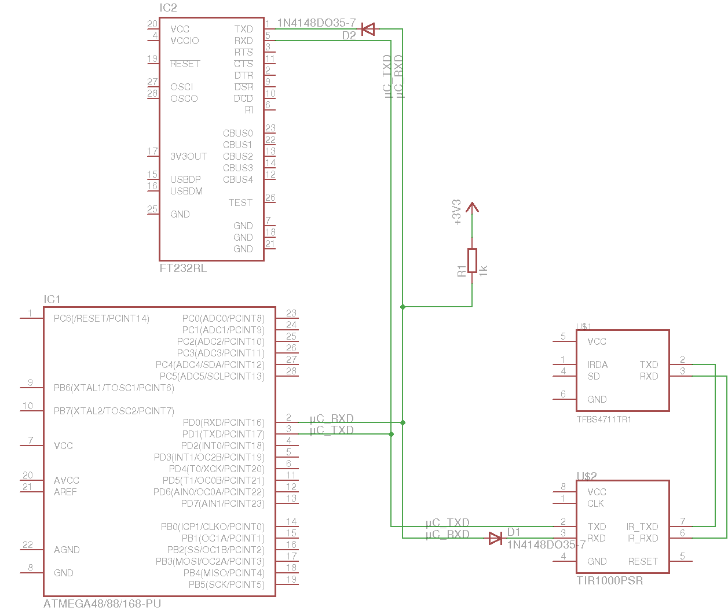This screenshot has width=728, height=611.
Task: Click the R1 name label
Action: [x=462, y=271]
